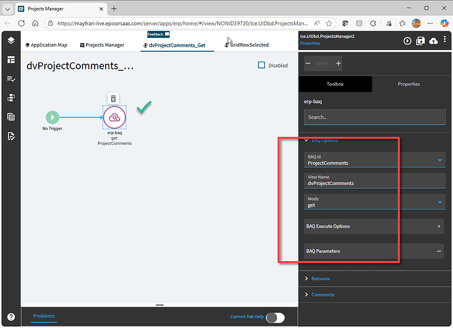453x328 pixels.
Task: Open the browser tab search dropdown
Action: point(7,9)
